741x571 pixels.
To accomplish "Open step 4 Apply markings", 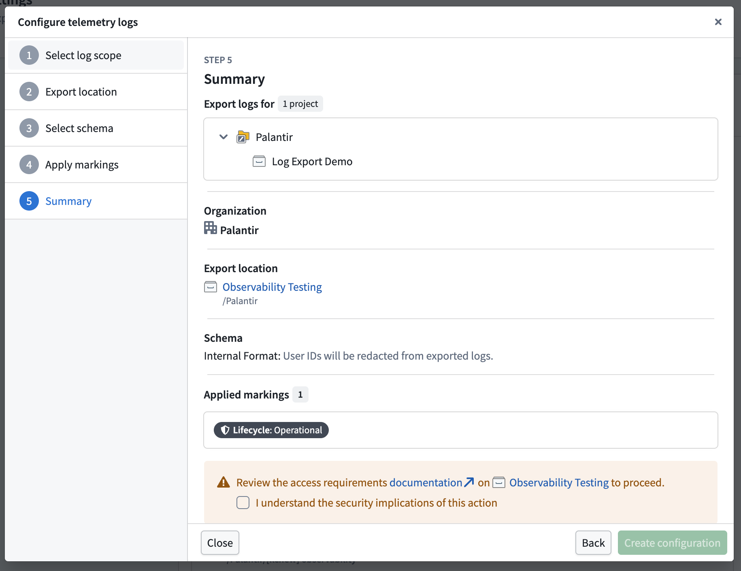I will click(96, 164).
